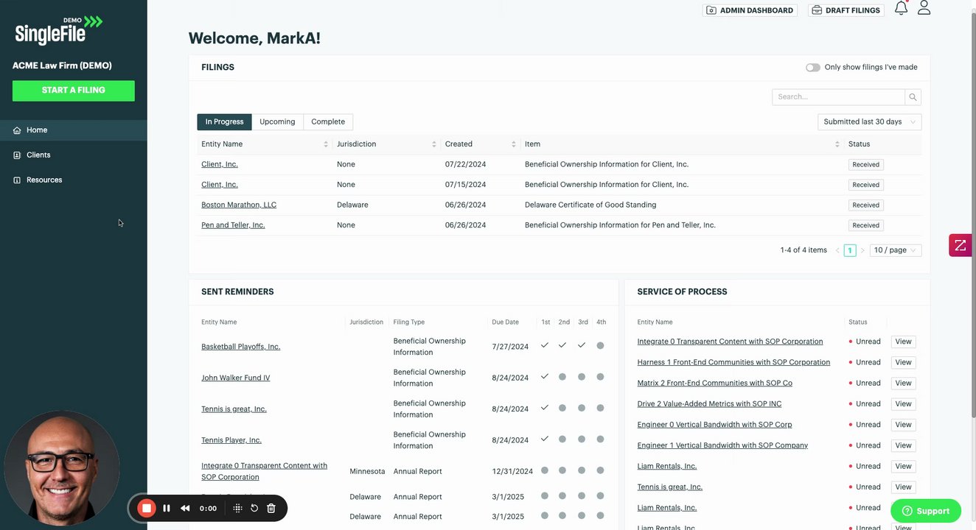Viewport: 976px width, 530px height.
Task: Click the red stop recording button
Action: (147, 508)
